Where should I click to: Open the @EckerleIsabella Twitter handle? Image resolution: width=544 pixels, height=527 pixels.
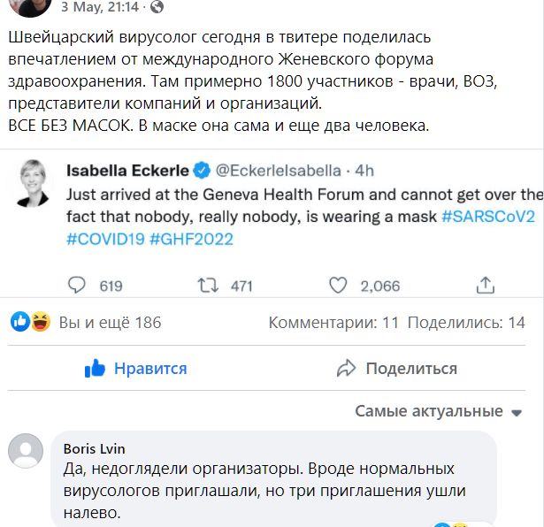[x=278, y=170]
